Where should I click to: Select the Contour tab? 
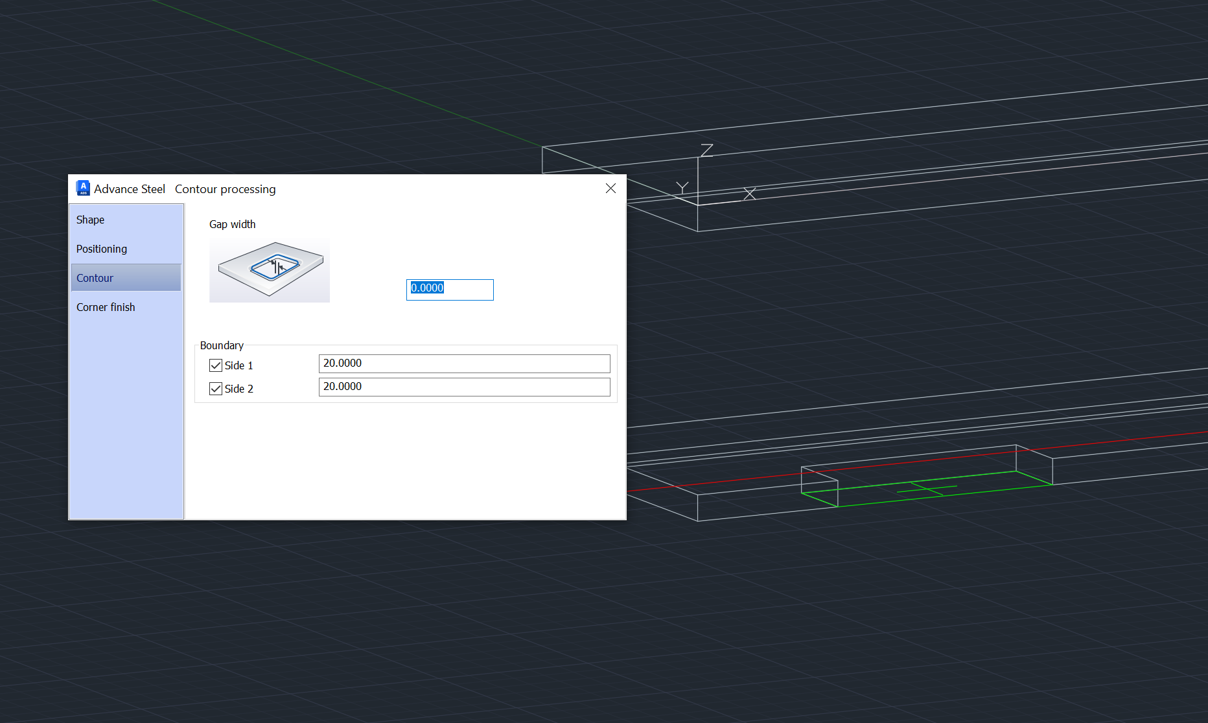point(95,277)
